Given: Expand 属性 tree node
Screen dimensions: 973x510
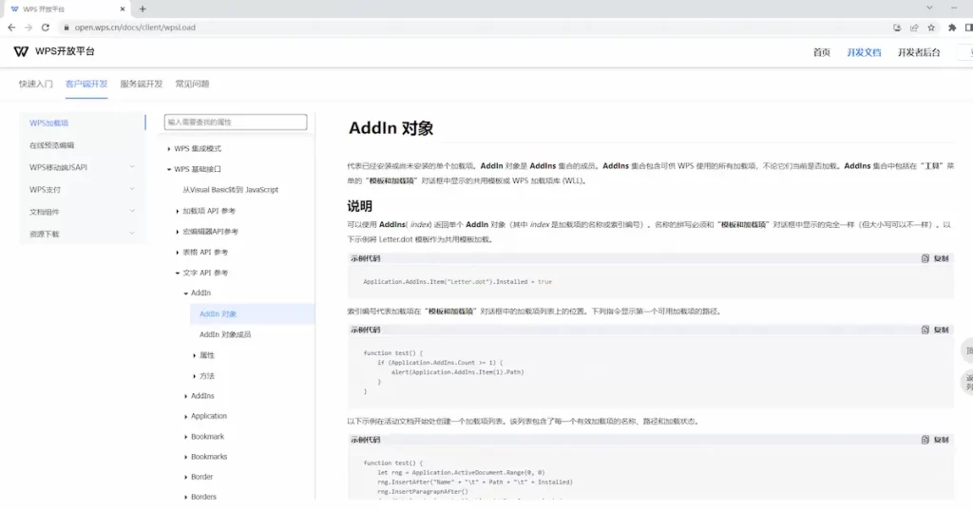Looking at the screenshot, I should click(x=194, y=355).
